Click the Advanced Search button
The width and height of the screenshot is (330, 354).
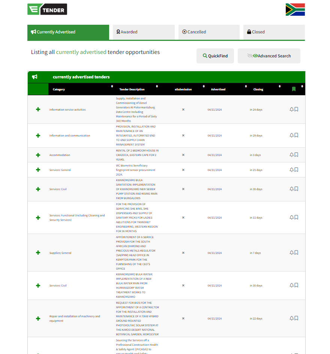pos(269,56)
